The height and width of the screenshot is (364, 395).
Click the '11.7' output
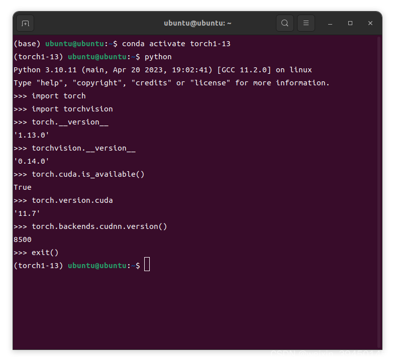point(27,213)
